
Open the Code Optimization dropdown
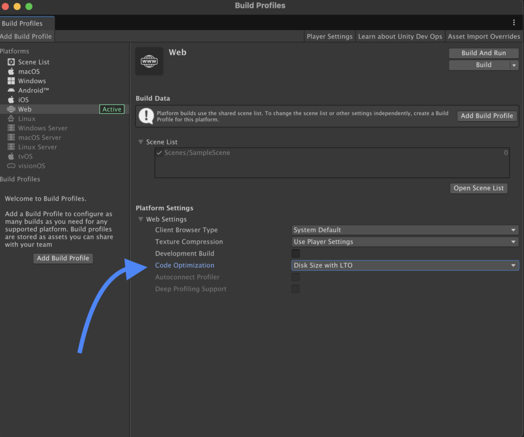click(x=405, y=266)
